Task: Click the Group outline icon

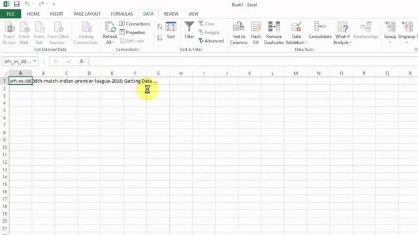Action: (390, 27)
